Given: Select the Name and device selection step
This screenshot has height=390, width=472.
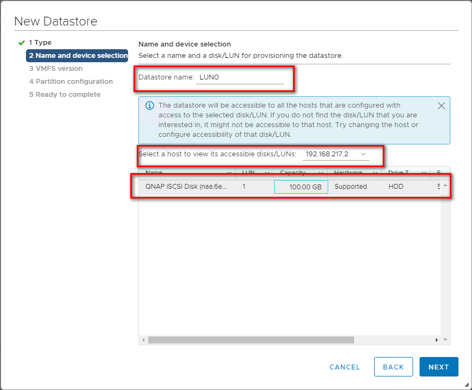Looking at the screenshot, I should coord(78,56).
